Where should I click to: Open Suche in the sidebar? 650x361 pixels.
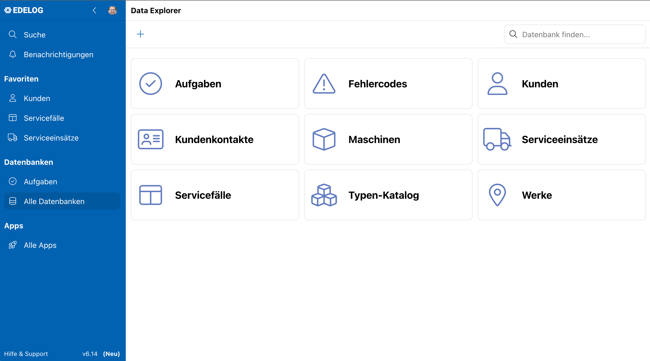point(62,35)
